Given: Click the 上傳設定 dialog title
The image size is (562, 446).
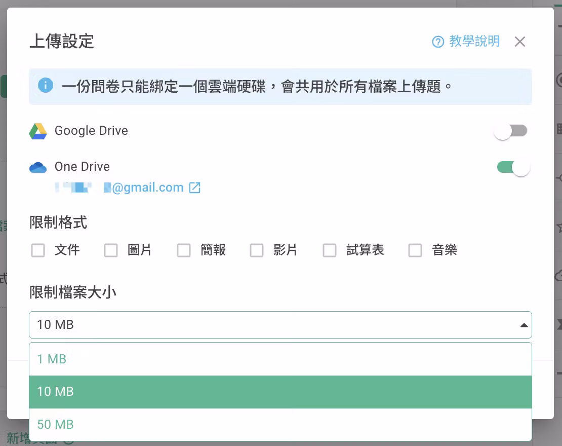Looking at the screenshot, I should pos(62,41).
